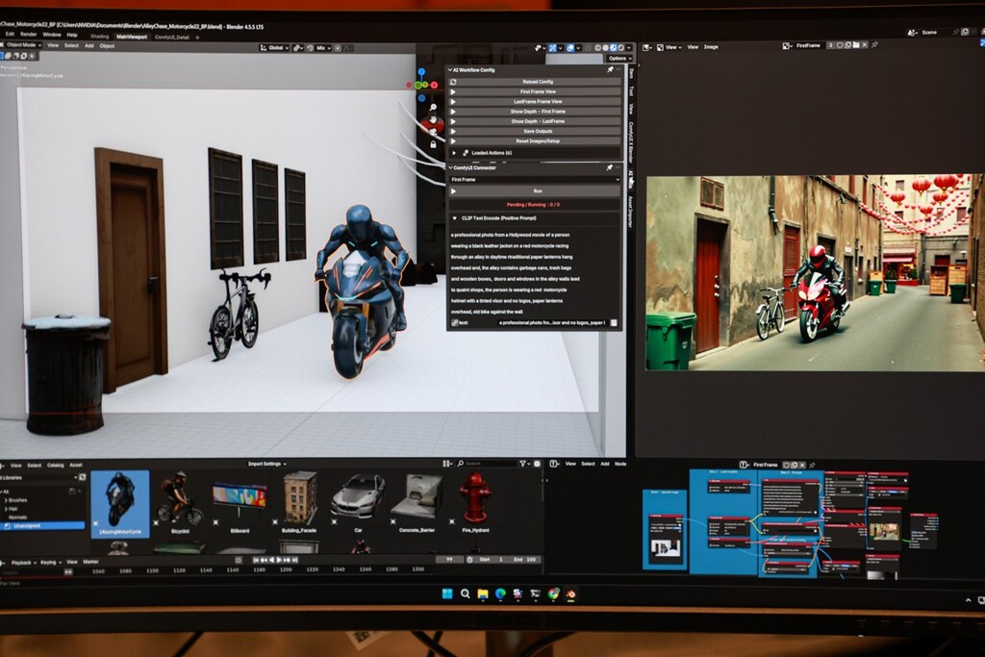Play animation in reverse
Image resolution: width=985 pixels, height=657 pixels.
[271, 560]
